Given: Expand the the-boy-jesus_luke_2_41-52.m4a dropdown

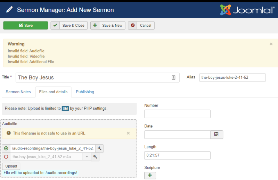Looking at the screenshot, I should coord(87,157).
